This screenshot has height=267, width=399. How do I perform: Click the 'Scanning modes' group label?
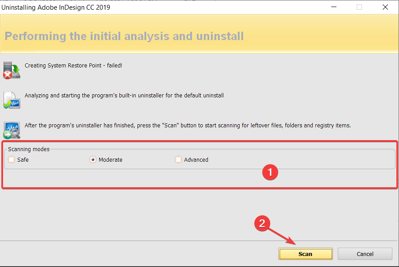(29, 149)
